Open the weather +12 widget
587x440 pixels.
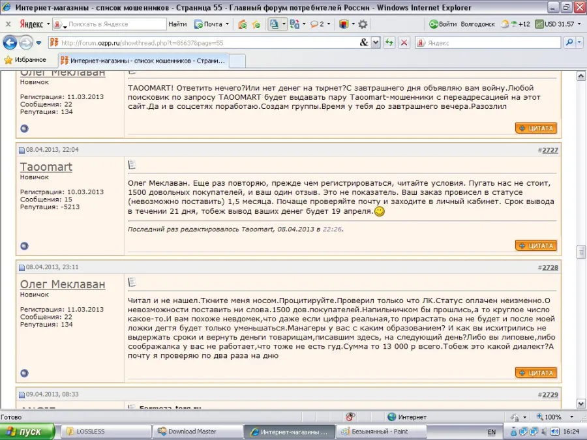516,24
